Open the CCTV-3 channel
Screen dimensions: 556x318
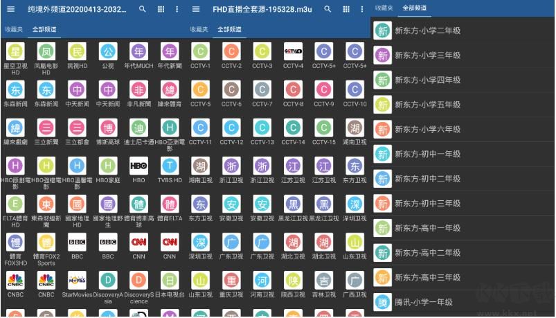[262, 55]
